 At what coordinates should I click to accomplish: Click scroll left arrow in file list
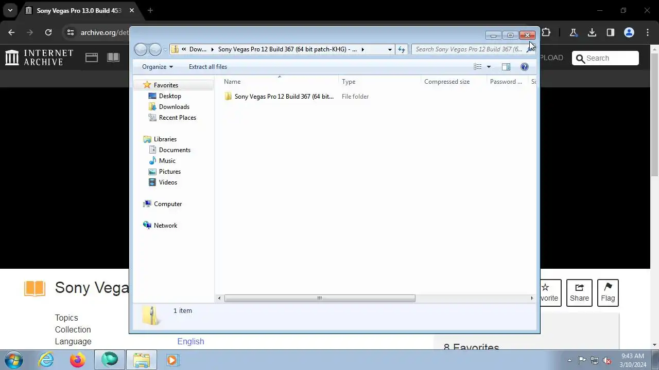pos(220,298)
